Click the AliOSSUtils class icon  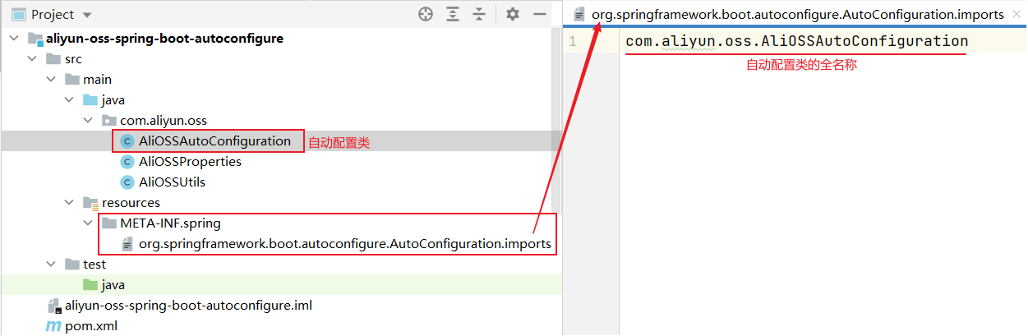tap(127, 182)
